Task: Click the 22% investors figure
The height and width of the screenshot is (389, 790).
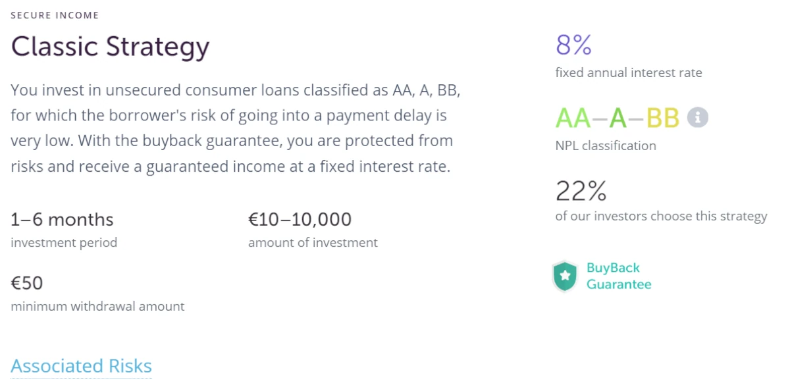Action: tap(581, 191)
